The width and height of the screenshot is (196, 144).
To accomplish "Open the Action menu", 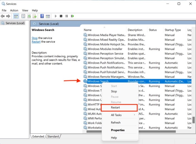I will tap(14, 10).
